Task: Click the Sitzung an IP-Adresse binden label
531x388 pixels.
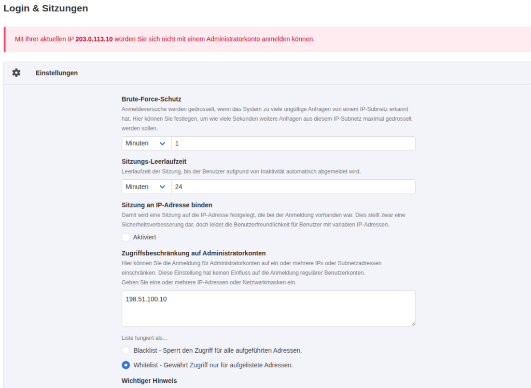Action: [167, 205]
